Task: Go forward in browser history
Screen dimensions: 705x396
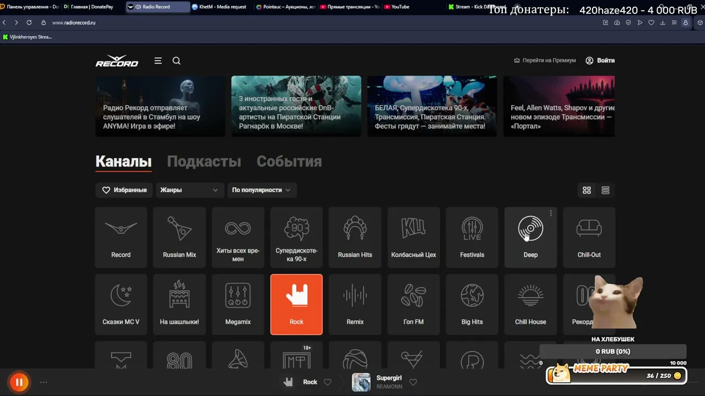Action: click(17, 23)
